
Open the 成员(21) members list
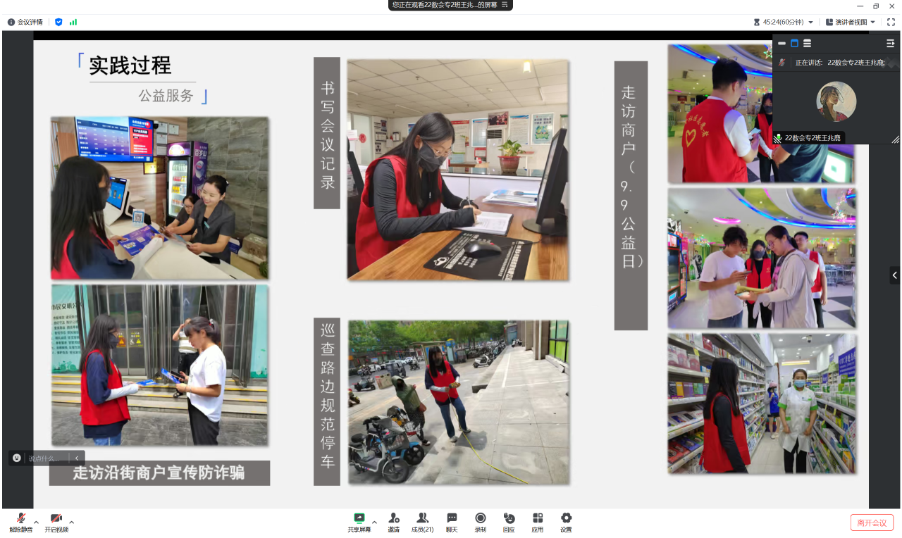click(422, 522)
